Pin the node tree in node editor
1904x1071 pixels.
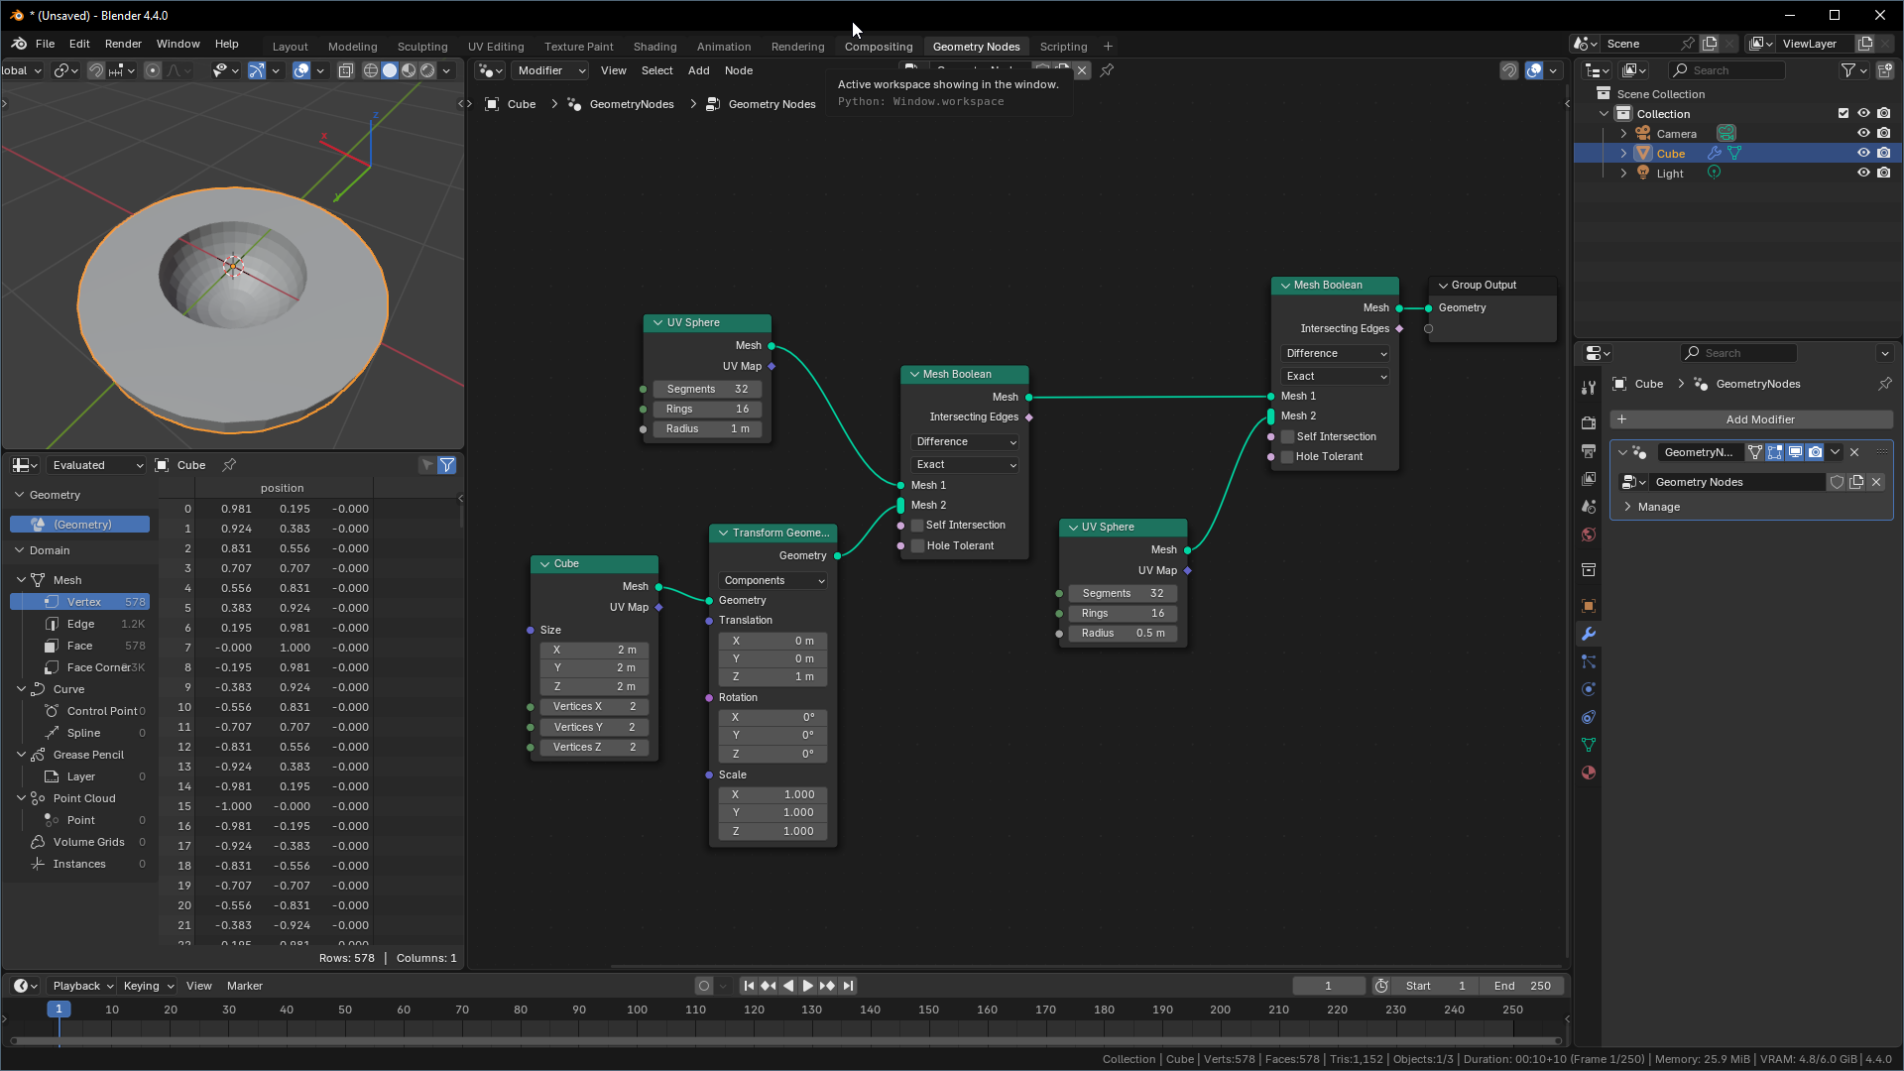coord(1107,70)
